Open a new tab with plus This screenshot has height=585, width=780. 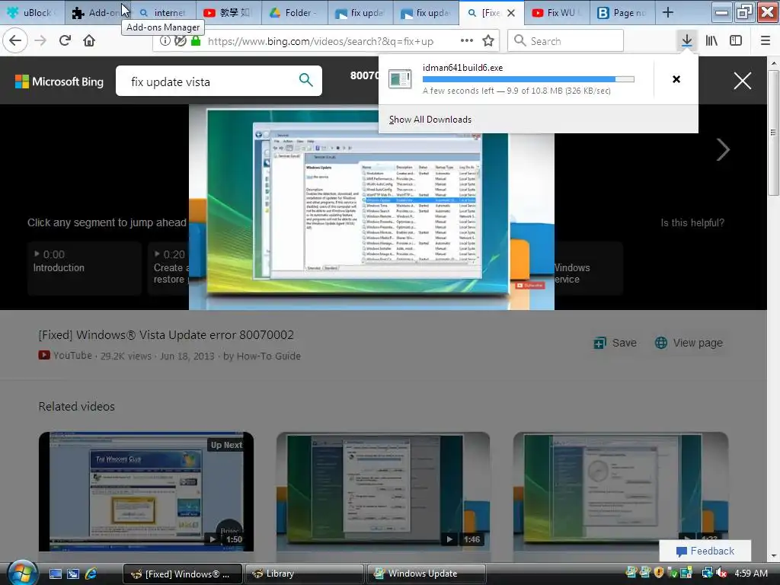[x=667, y=12]
